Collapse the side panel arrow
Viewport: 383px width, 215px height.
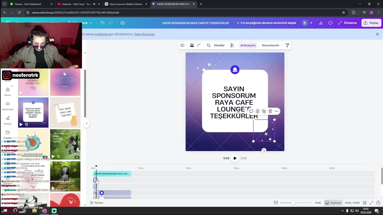pyautogui.click(x=86, y=123)
